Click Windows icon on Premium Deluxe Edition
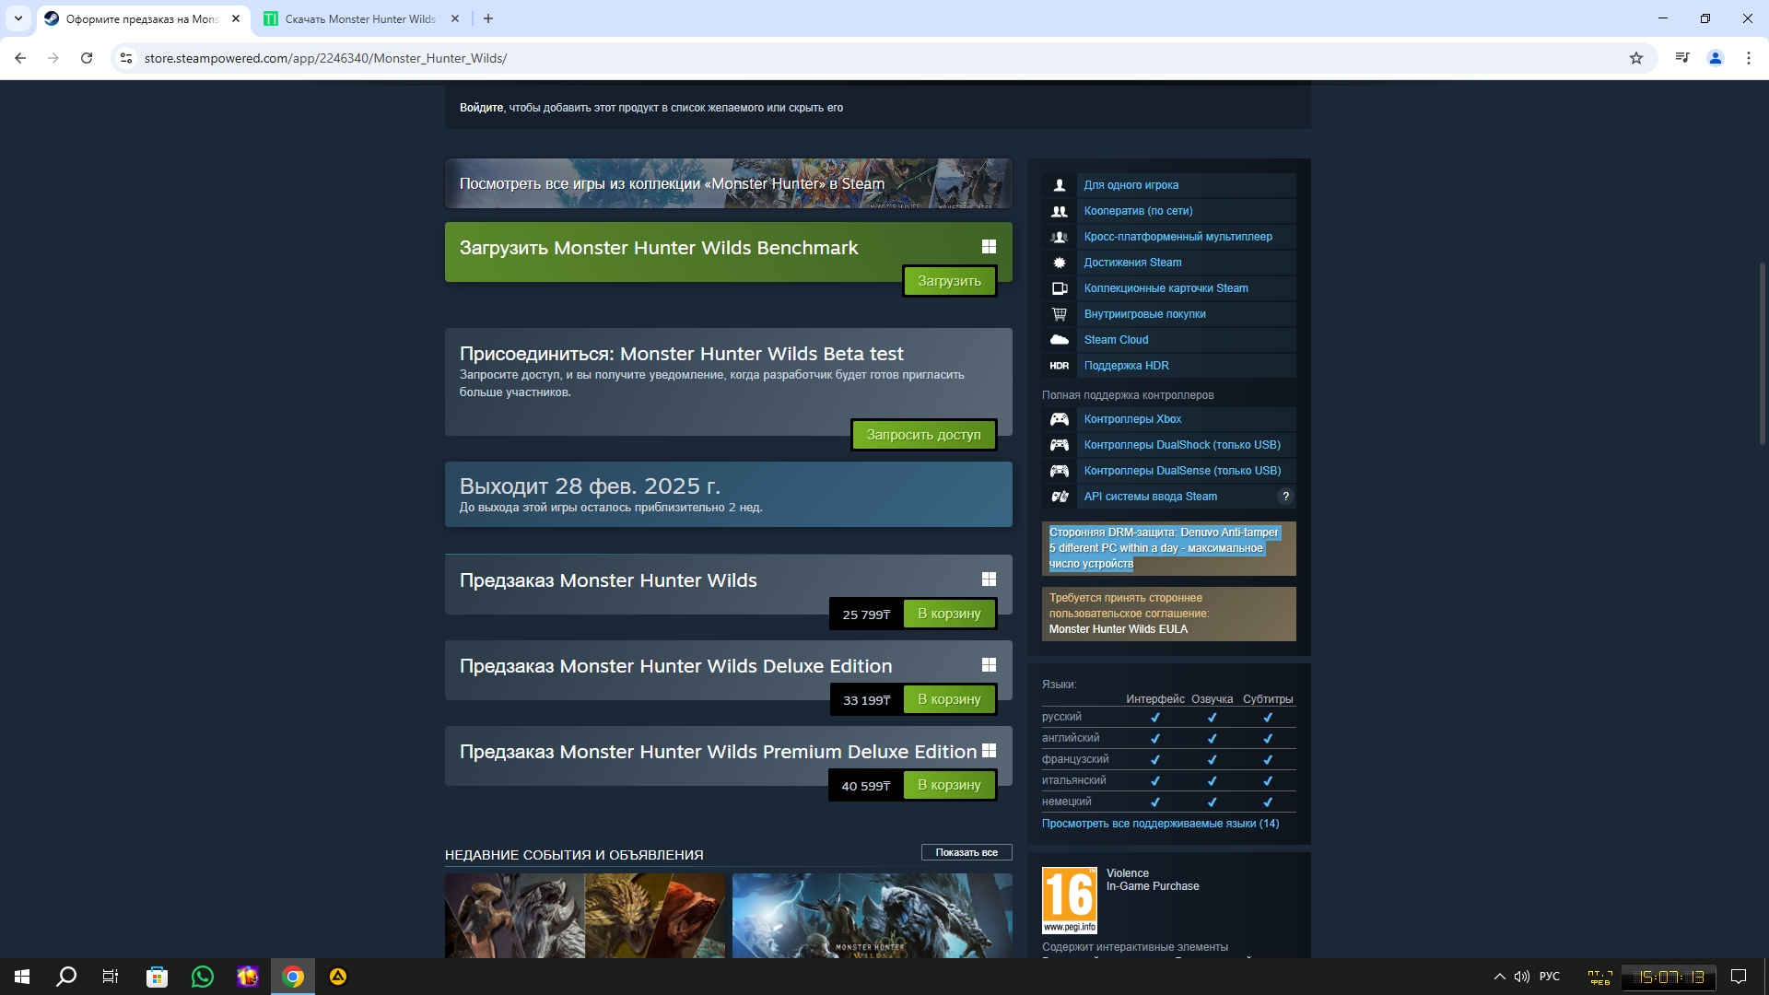Image resolution: width=1769 pixels, height=995 pixels. (x=989, y=751)
